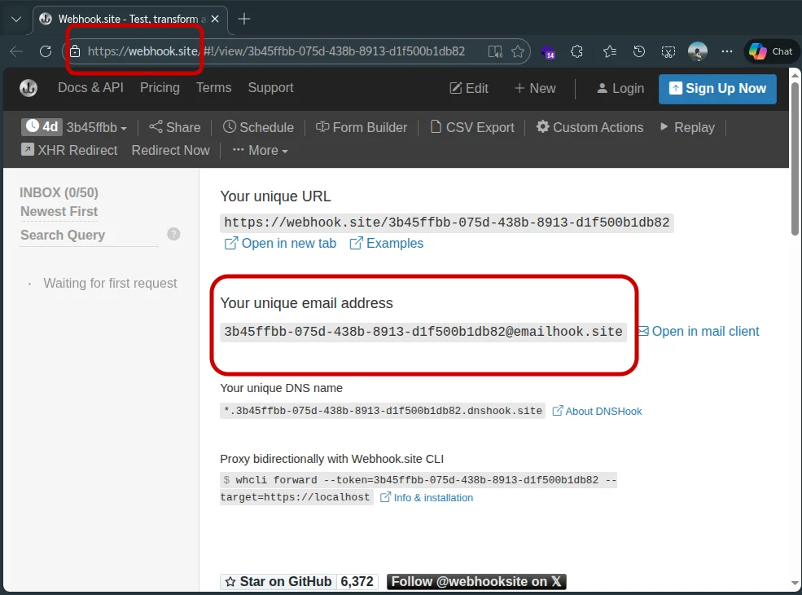Launch the Form Builder
The width and height of the screenshot is (802, 595).
click(x=361, y=127)
